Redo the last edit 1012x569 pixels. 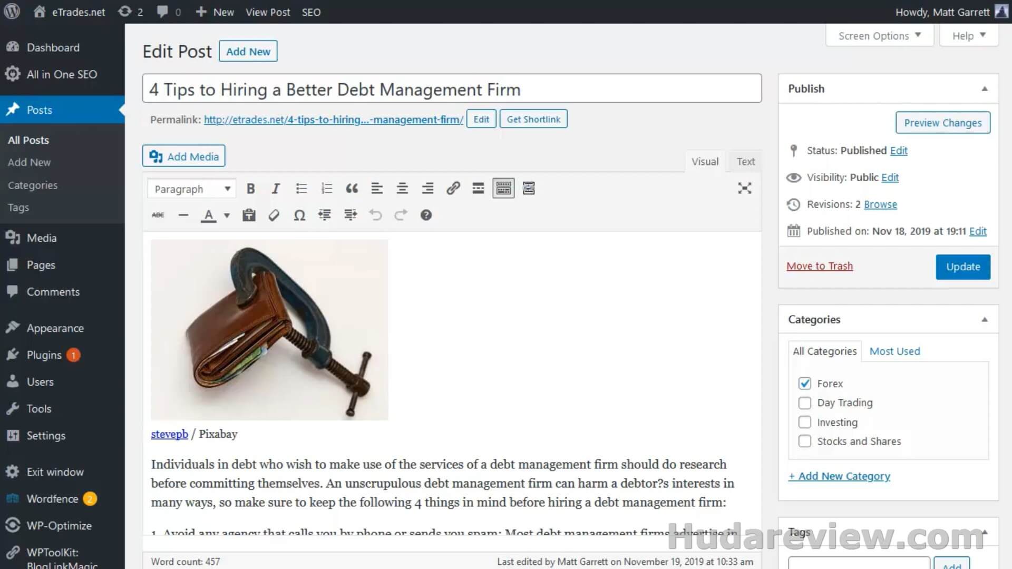(x=401, y=215)
